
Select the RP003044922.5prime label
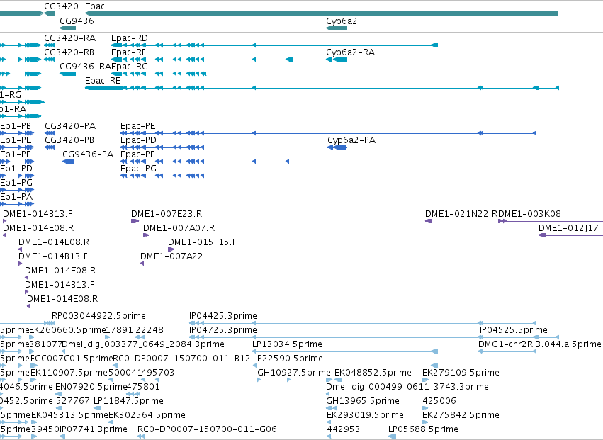[98, 316]
